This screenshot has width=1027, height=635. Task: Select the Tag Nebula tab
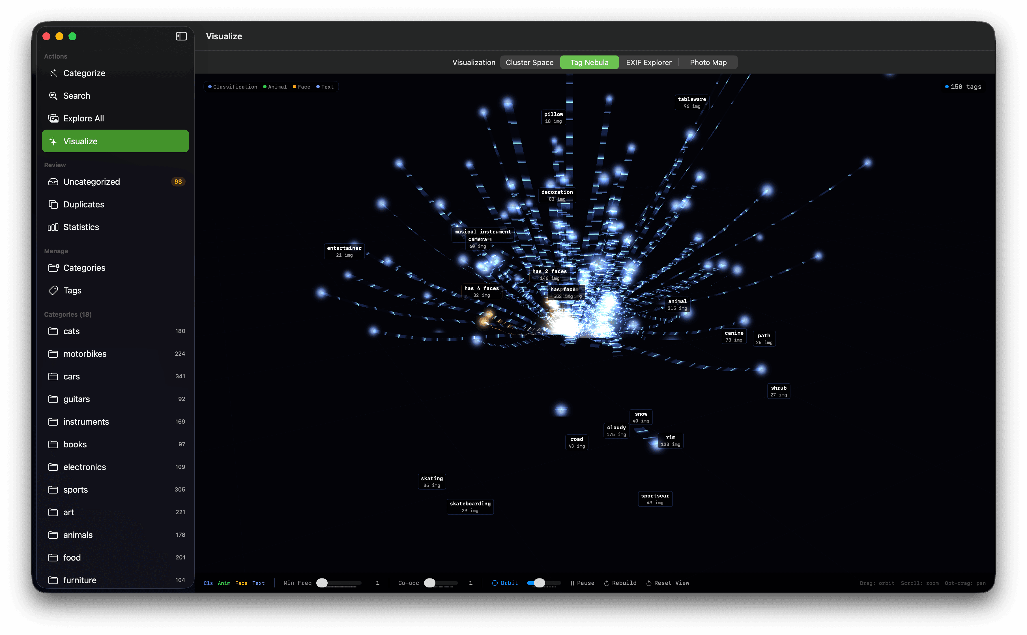tap(589, 62)
